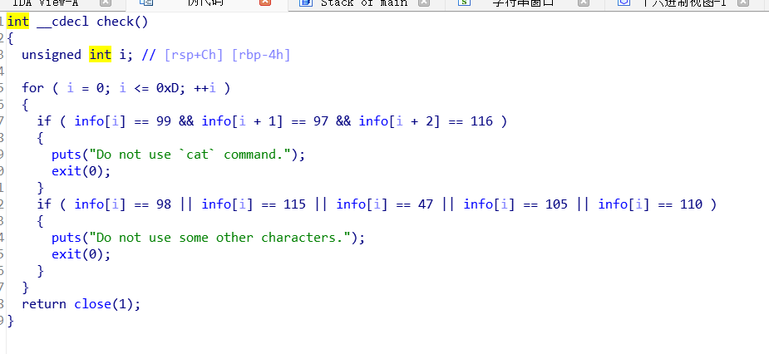This screenshot has height=354, width=769.
Task: Click highlighted int in the unsigned int declaration
Action: 100,54
